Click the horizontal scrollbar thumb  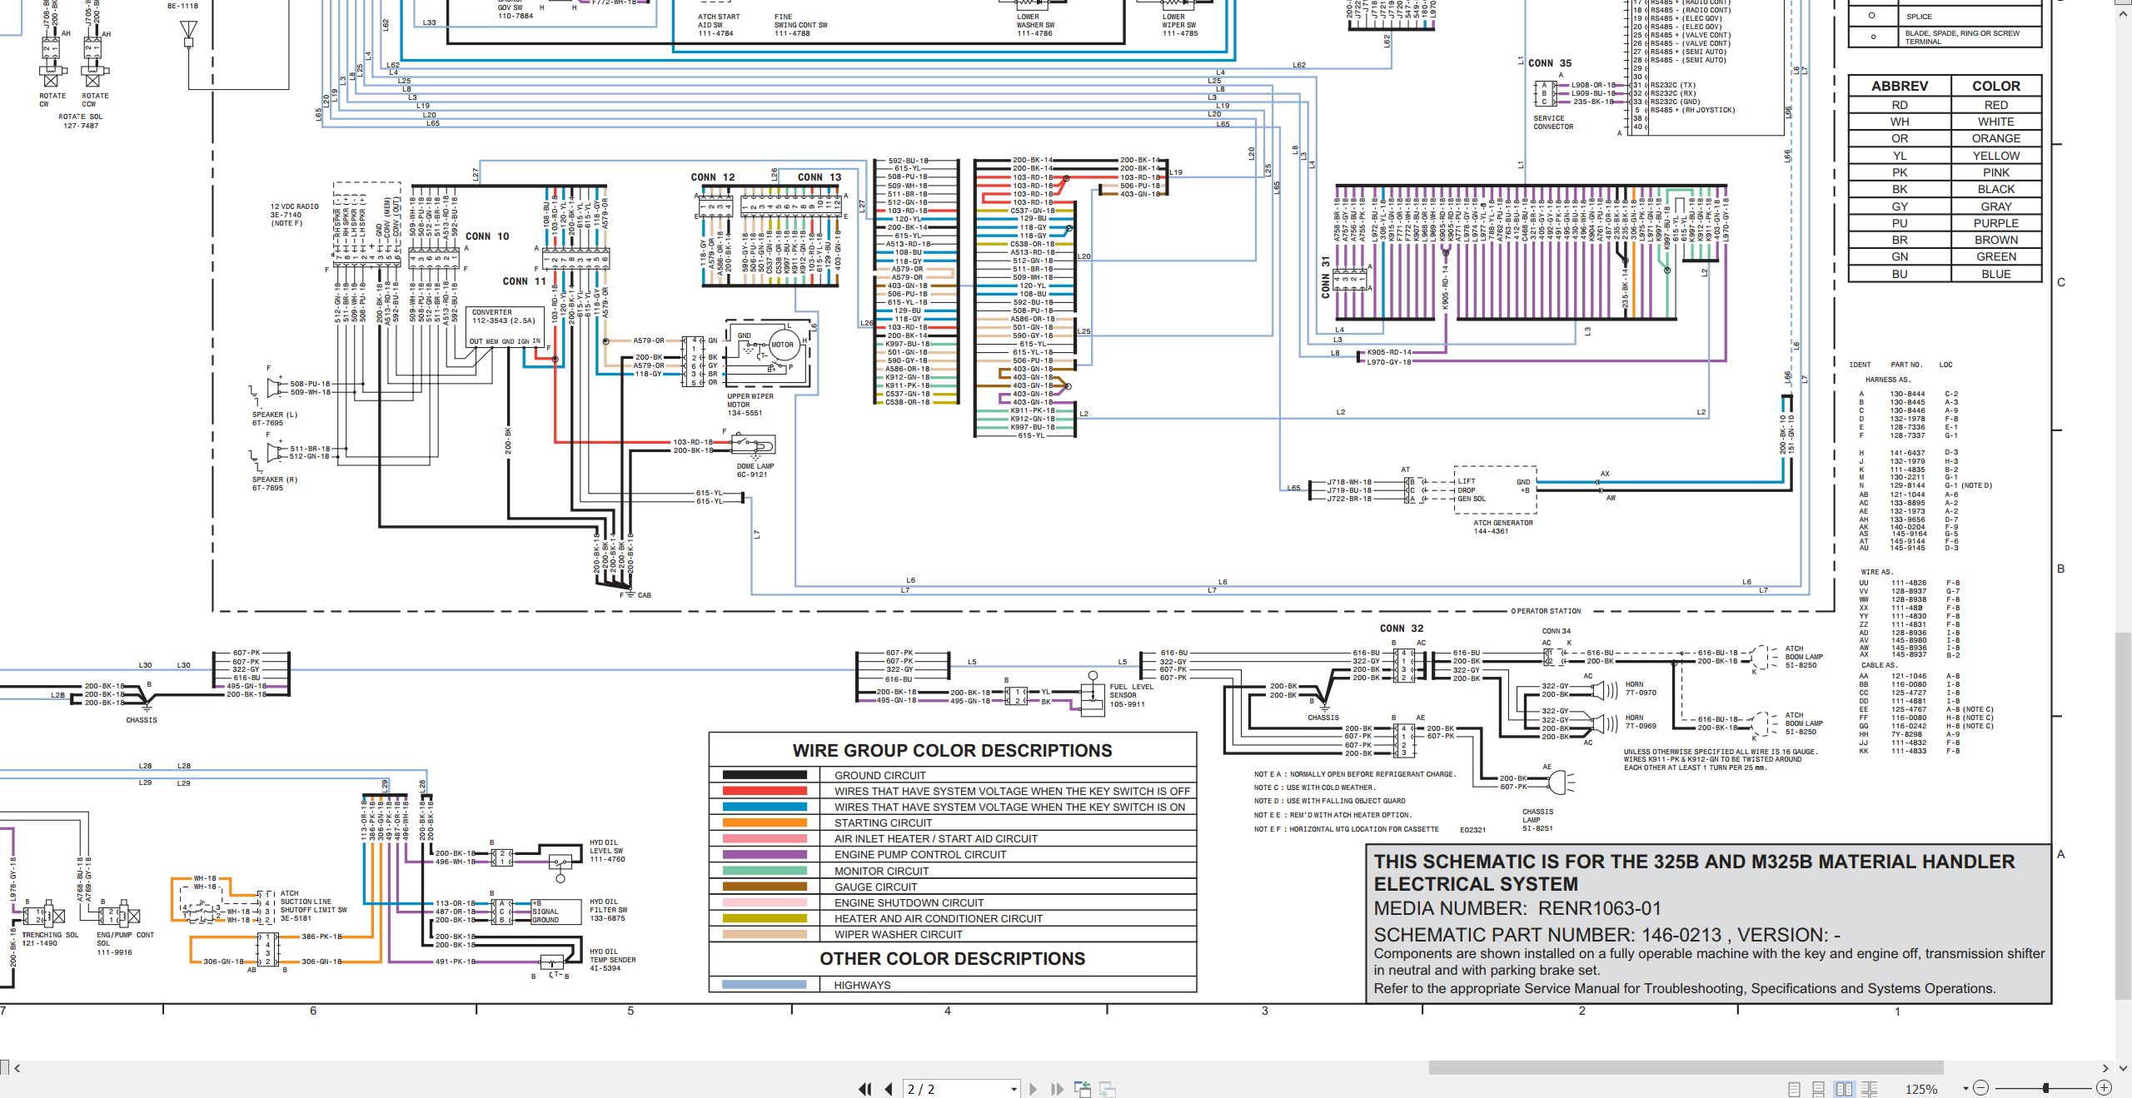[1686, 1068]
